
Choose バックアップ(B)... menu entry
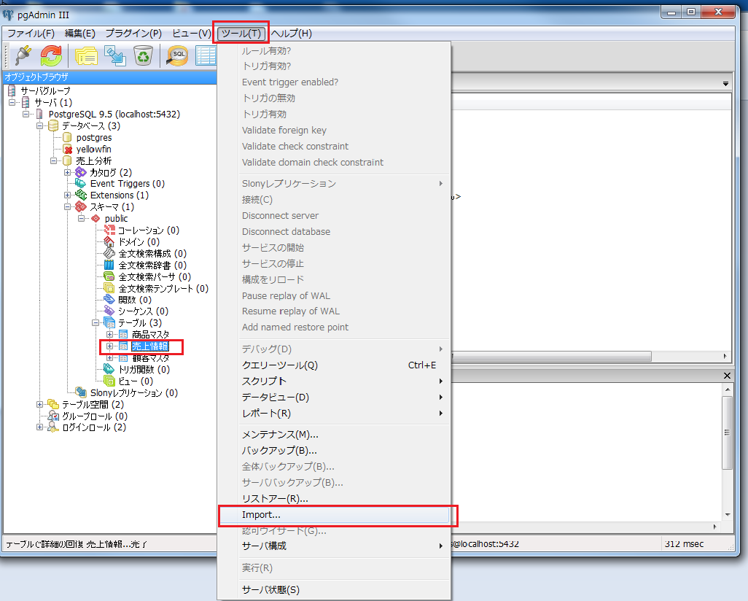pos(334,451)
